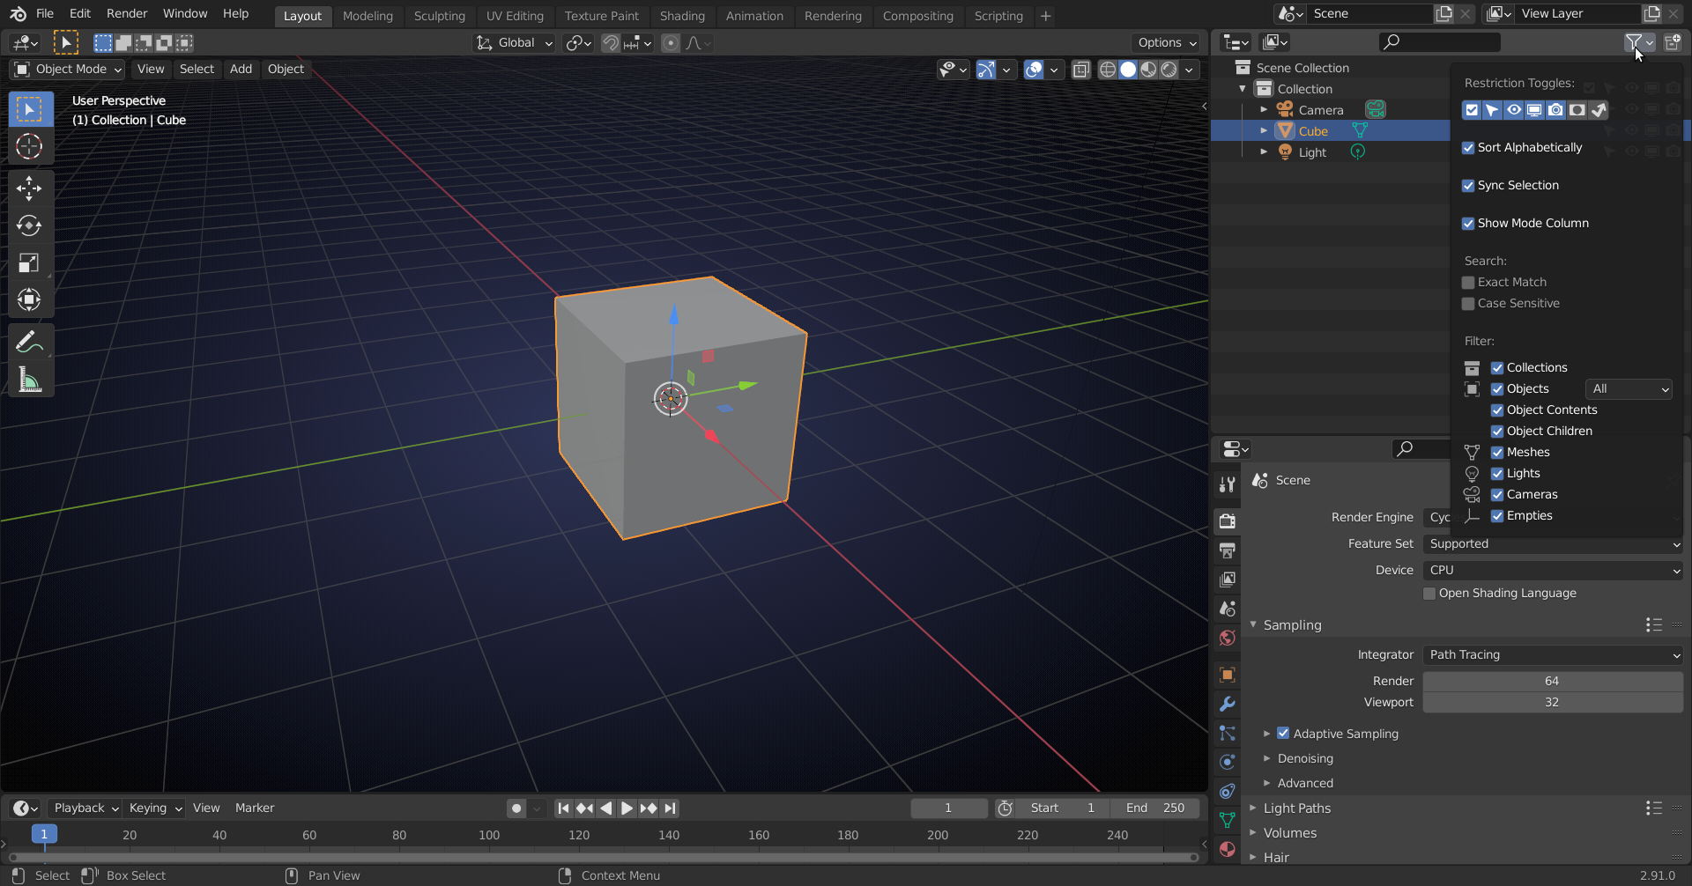Select the Measure ruler tool
1692x886 pixels.
[x=29, y=380]
